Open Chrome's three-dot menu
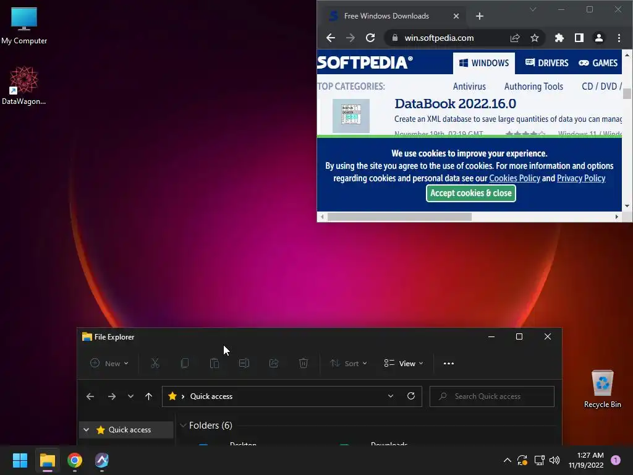 pyautogui.click(x=619, y=38)
